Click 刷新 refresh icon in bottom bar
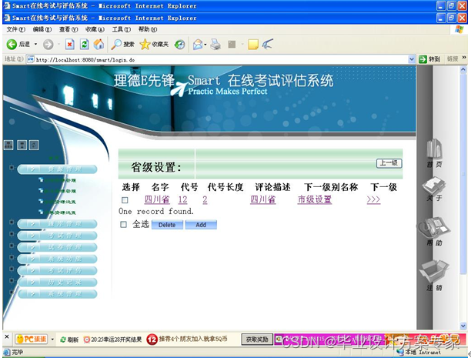 [63, 340]
